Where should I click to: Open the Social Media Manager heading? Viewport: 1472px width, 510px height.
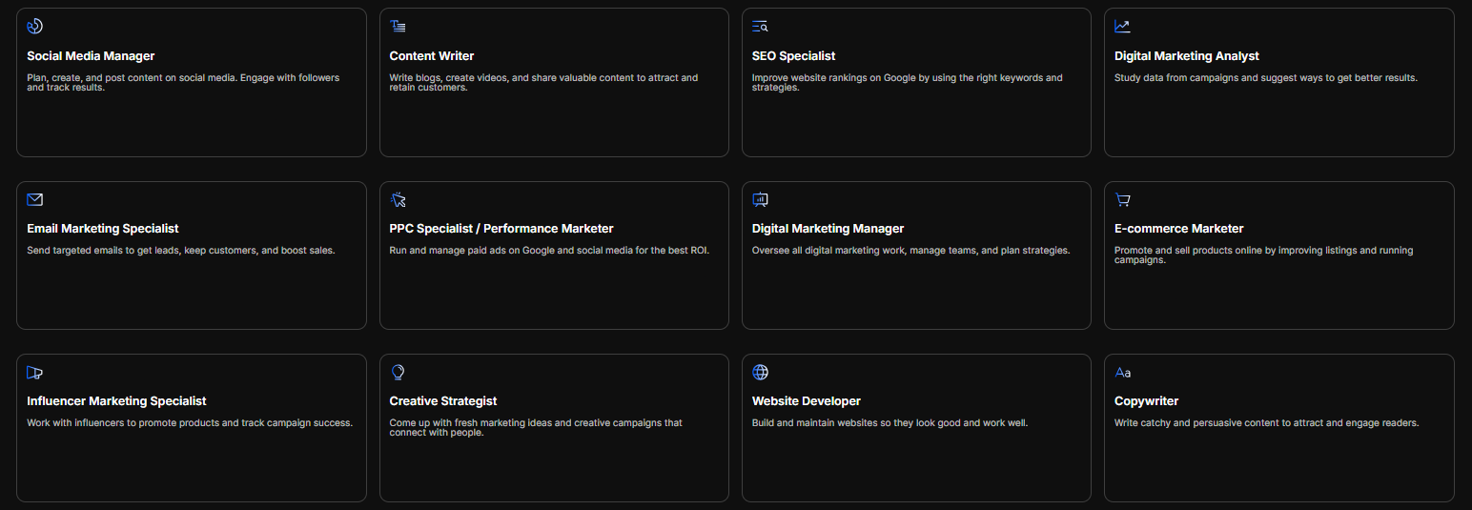[91, 56]
